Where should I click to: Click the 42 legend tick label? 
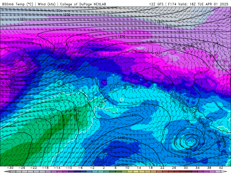pyautogui.click(x=221, y=168)
